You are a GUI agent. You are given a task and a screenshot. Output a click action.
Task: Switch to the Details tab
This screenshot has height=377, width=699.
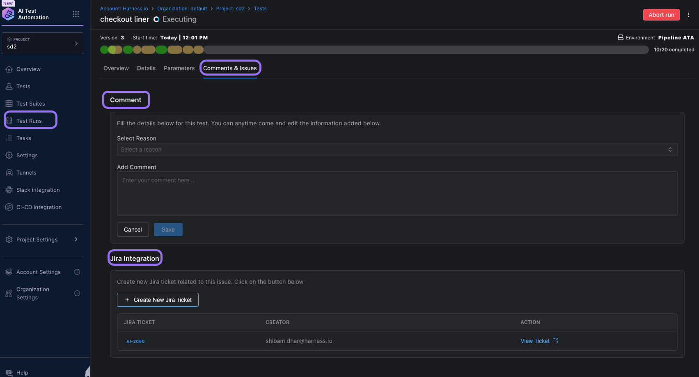click(x=146, y=68)
